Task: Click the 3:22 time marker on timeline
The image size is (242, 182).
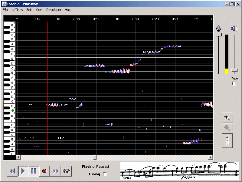Action: [195, 19]
